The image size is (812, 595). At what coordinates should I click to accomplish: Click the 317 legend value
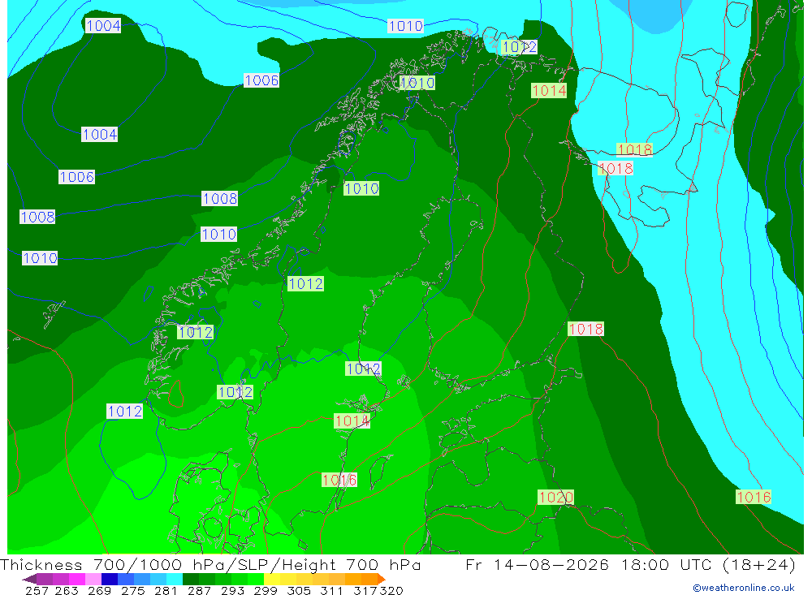365,590
